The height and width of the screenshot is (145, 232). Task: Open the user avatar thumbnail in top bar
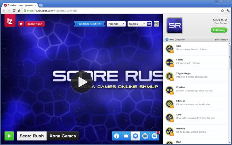click(x=156, y=24)
